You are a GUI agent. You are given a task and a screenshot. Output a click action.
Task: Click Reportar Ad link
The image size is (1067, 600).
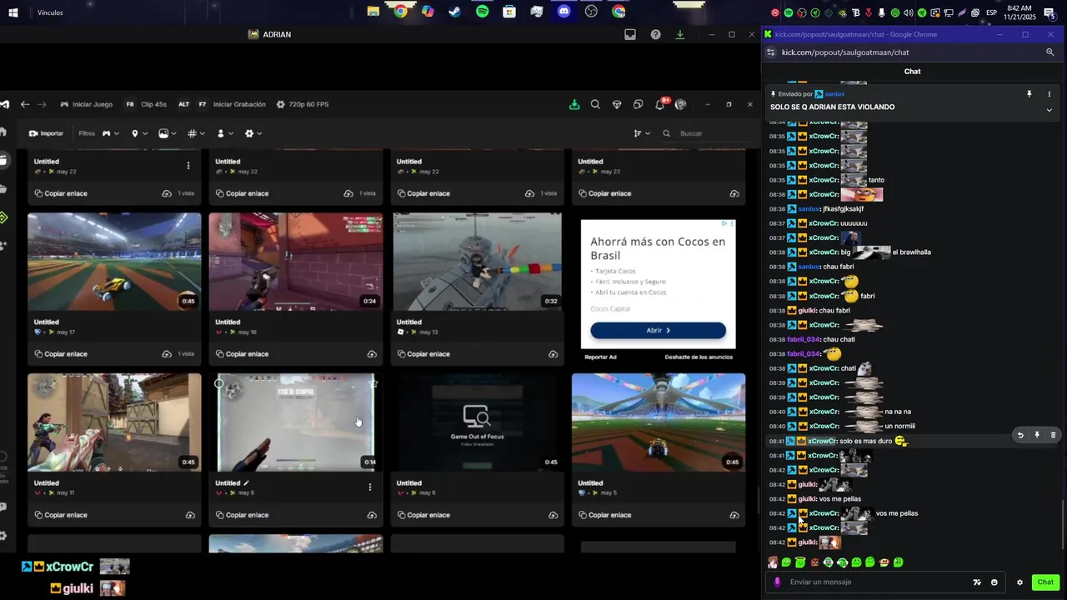click(600, 357)
